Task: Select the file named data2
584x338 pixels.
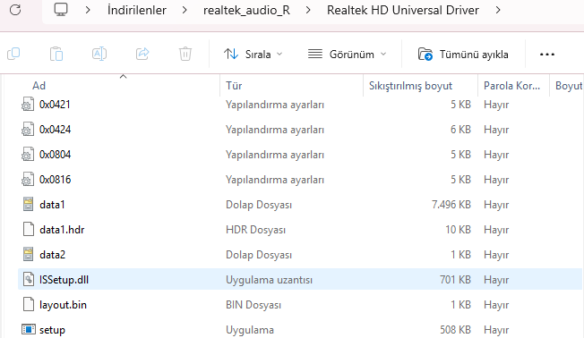Action: pyautogui.click(x=53, y=254)
